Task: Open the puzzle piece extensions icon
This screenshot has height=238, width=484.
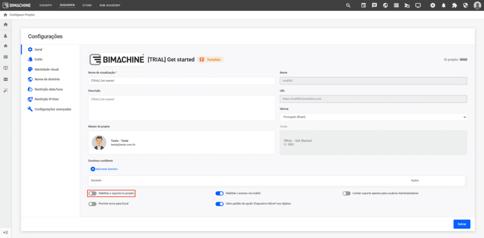Action: coord(454,5)
